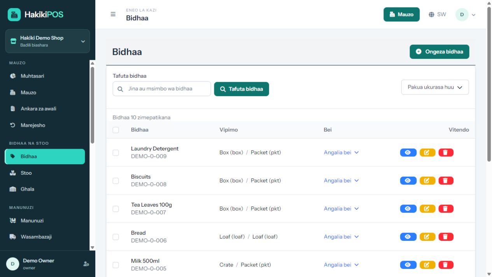Click the sidebar scrollbar down arrow
The width and height of the screenshot is (492, 277).
point(93,247)
